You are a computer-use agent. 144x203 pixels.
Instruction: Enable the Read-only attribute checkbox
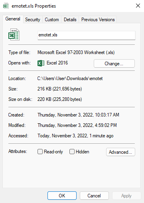(x=40, y=152)
